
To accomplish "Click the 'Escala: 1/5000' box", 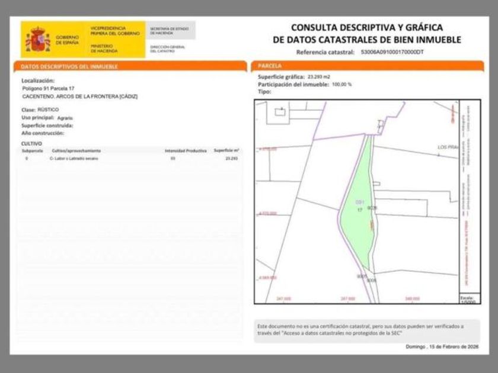I will tap(470, 299).
